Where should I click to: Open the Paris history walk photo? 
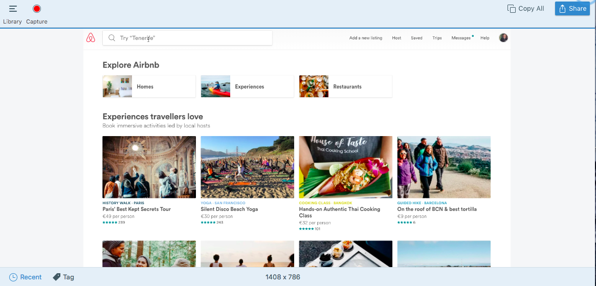click(x=149, y=167)
